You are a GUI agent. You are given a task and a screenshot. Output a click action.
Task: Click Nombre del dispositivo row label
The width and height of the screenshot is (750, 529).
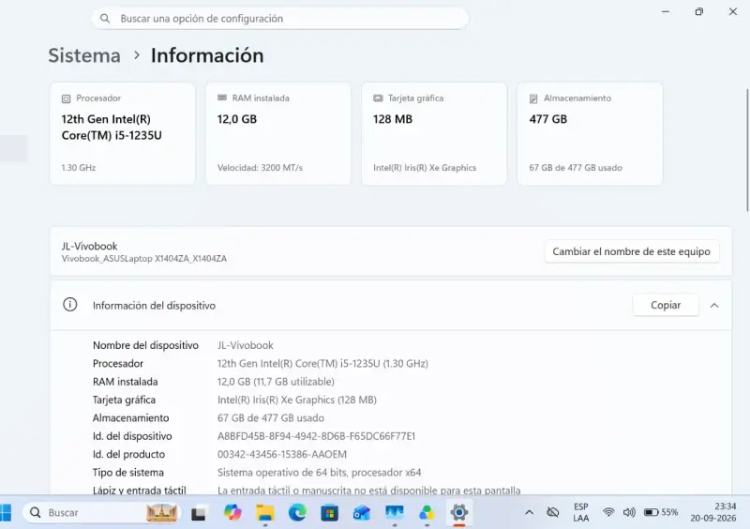coord(145,345)
